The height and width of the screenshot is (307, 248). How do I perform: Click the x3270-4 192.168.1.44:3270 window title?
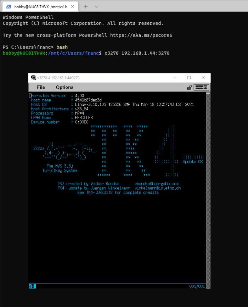point(58,78)
